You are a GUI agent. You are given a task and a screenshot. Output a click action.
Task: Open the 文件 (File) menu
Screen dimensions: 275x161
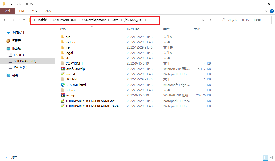point(7,11)
